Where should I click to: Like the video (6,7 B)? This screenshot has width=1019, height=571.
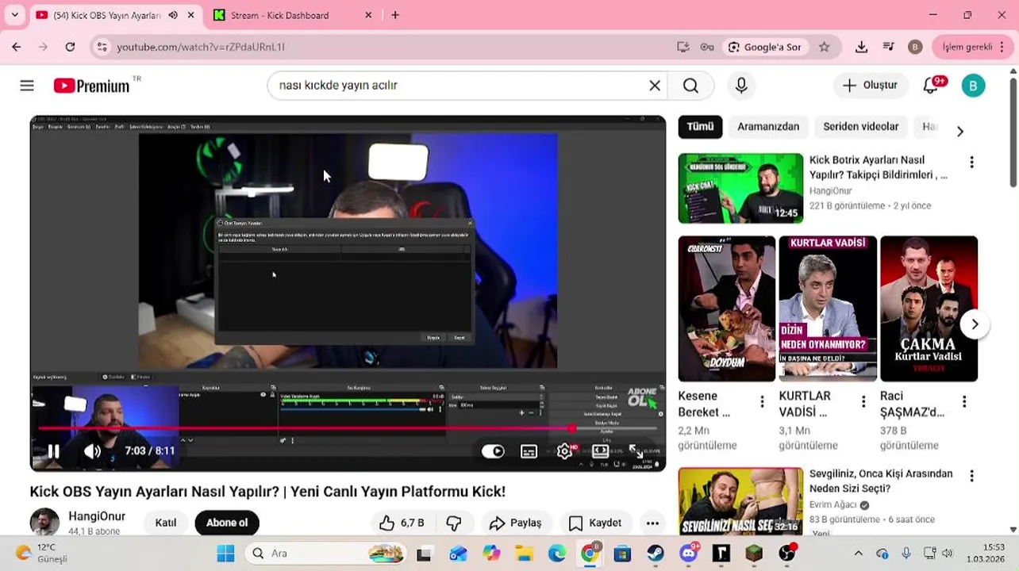click(x=401, y=523)
